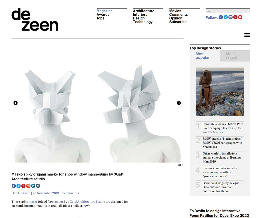Click the Search input field
257x218 pixels.
[x=228, y=11]
